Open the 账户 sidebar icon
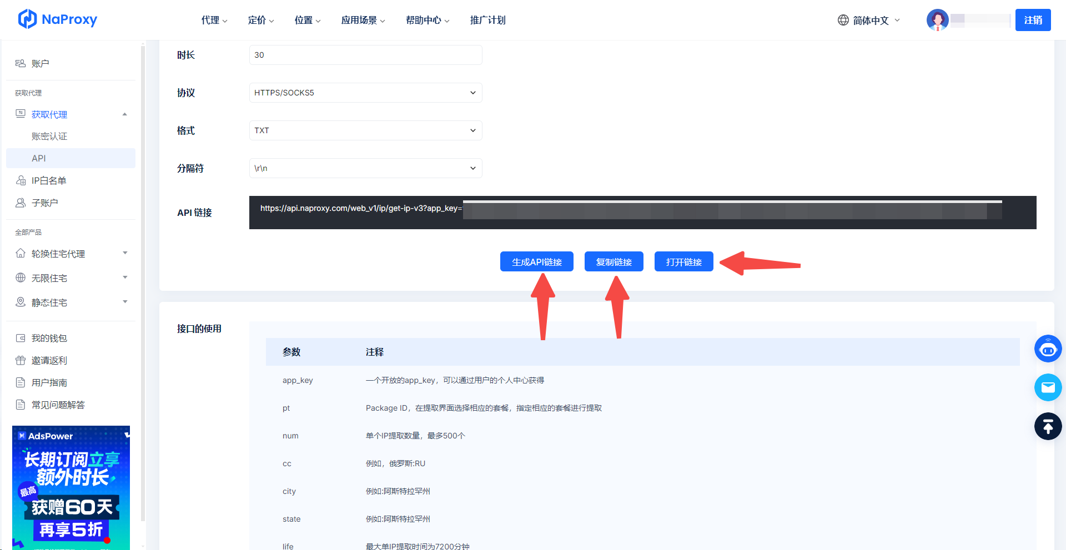The height and width of the screenshot is (550, 1066). [21, 63]
